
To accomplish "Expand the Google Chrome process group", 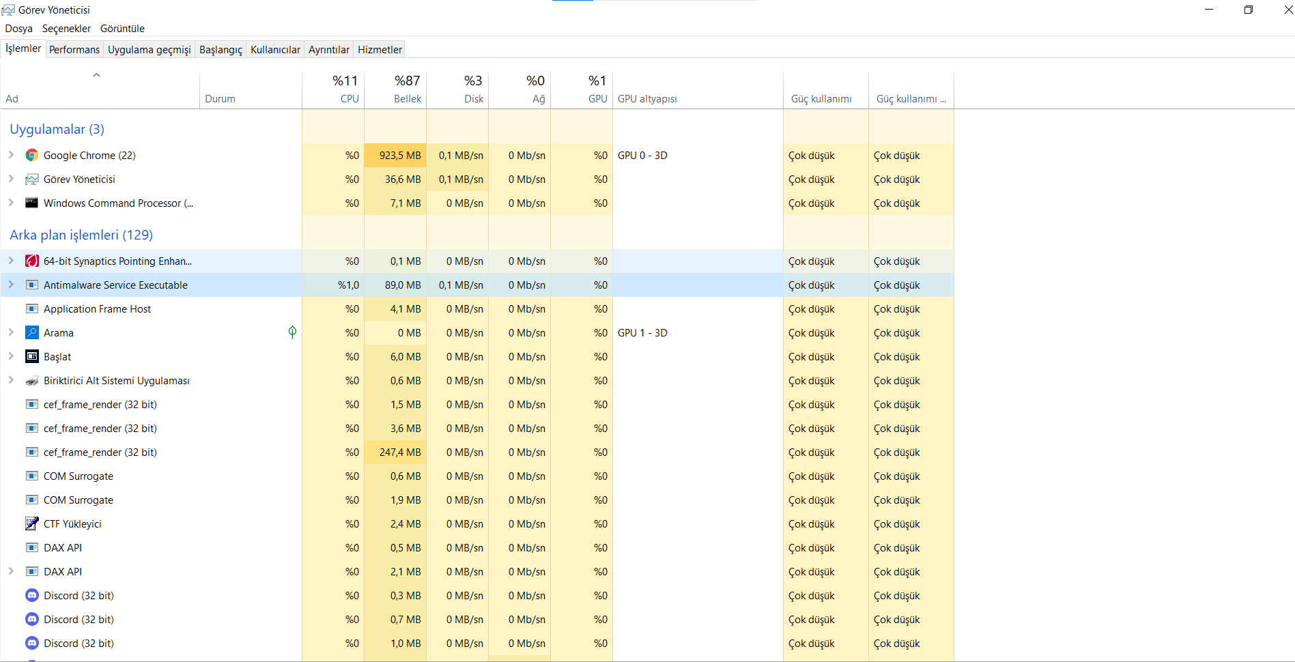I will [11, 155].
